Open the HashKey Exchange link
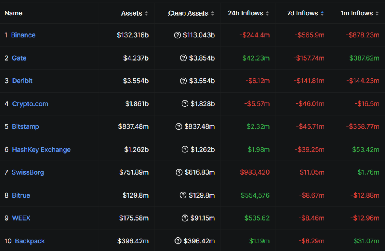This screenshot has height=251, width=385. (x=41, y=149)
